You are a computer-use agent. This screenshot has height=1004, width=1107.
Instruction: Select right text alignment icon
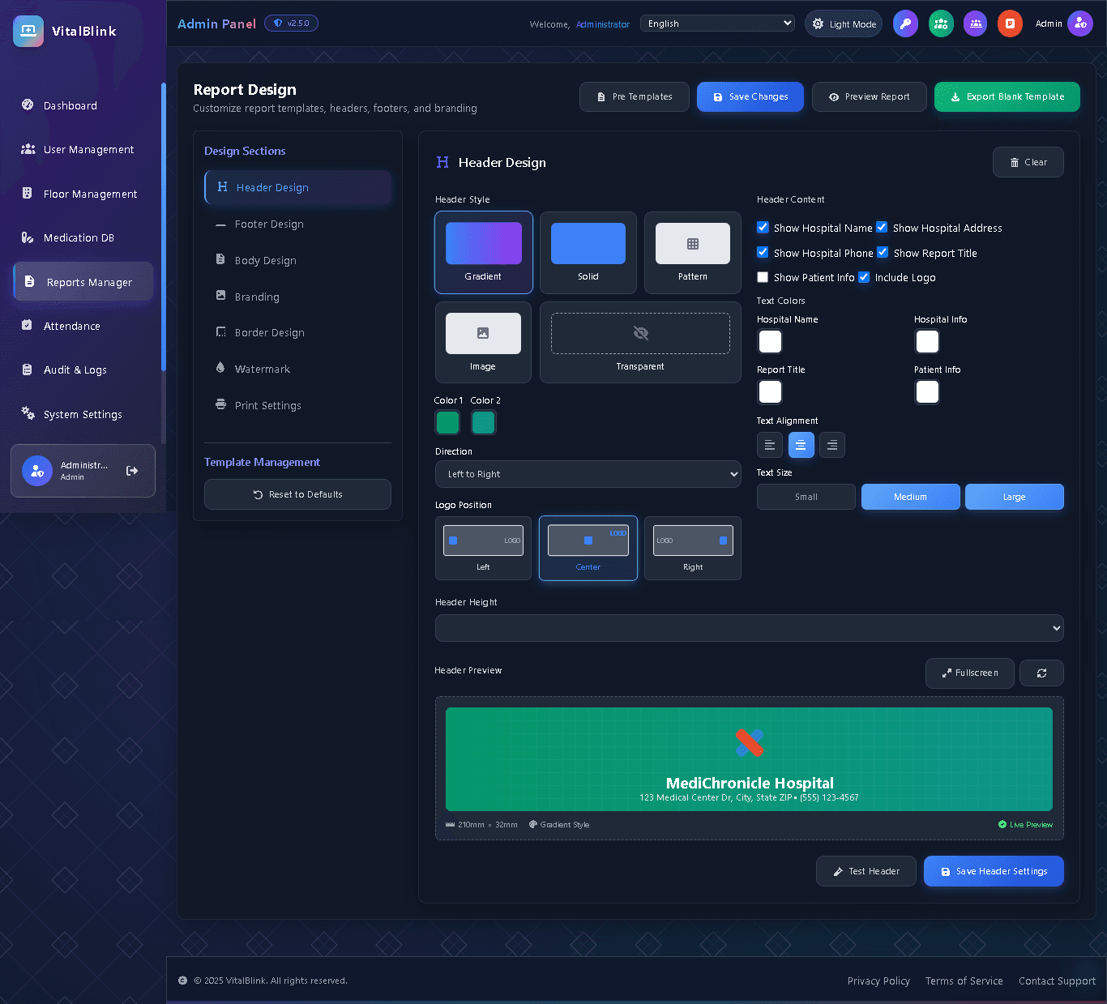pyautogui.click(x=832, y=445)
